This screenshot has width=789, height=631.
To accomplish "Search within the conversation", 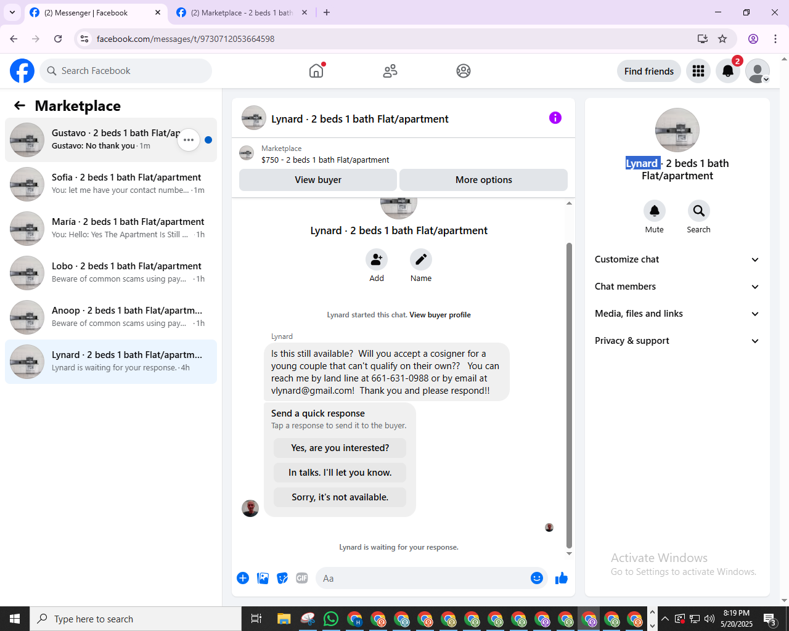I will (699, 211).
